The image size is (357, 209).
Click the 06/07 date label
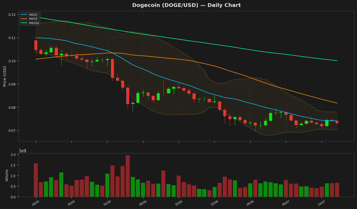coord(286,203)
